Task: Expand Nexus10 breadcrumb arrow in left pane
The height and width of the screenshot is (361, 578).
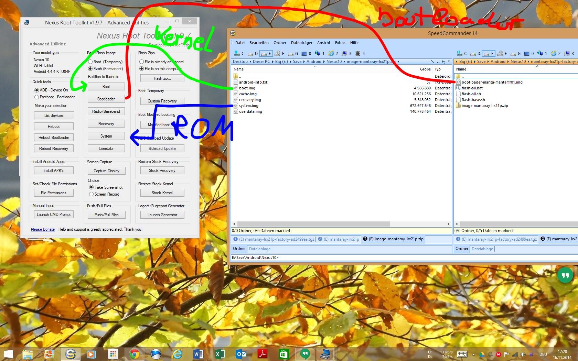Action: (344, 62)
